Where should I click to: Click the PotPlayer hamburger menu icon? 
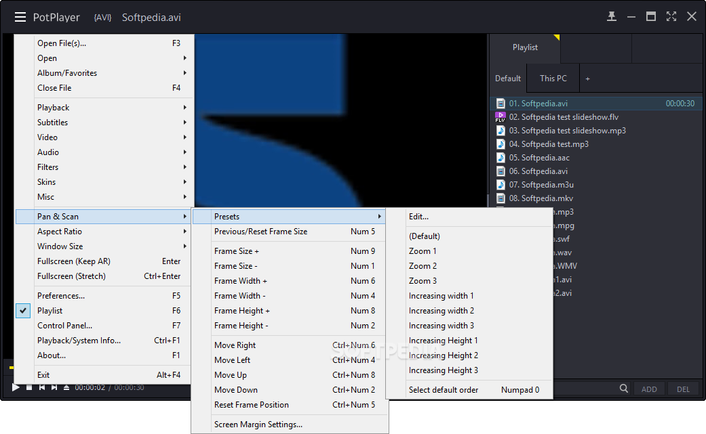(x=20, y=17)
